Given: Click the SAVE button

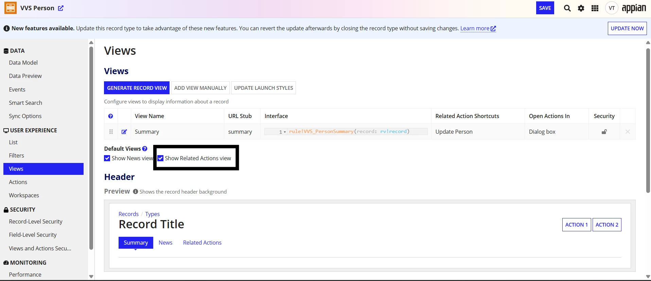Looking at the screenshot, I should (x=545, y=8).
